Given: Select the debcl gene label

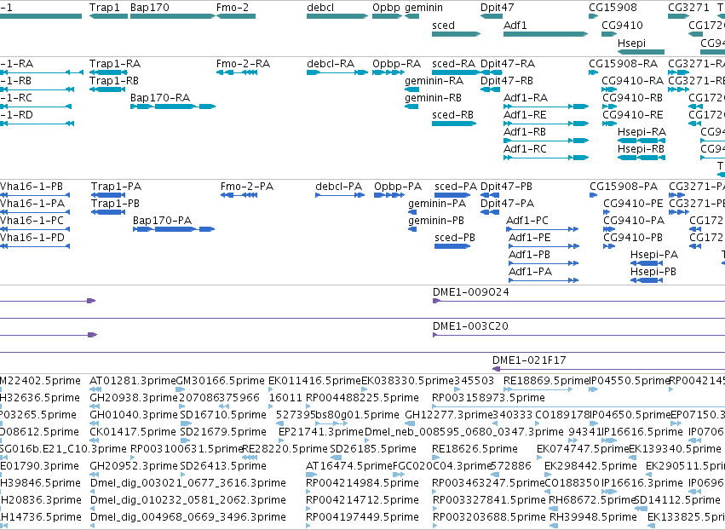Looking at the screenshot, I should coord(320,8).
